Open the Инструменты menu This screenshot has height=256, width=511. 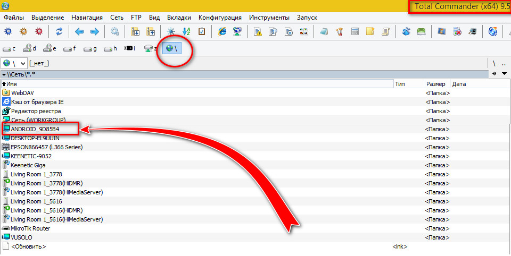point(269,18)
